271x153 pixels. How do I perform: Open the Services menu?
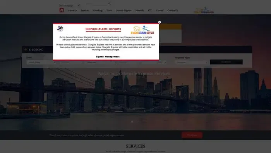(x=85, y=10)
